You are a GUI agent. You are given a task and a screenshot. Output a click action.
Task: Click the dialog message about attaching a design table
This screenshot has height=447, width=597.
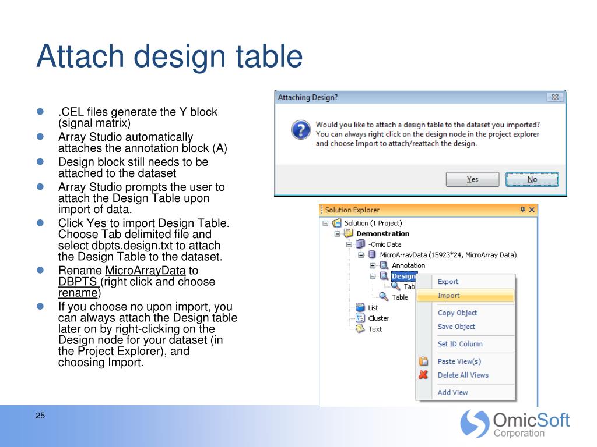click(x=427, y=134)
